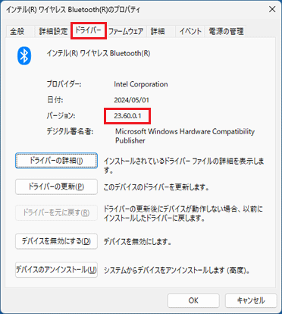Confirm with the OK button
The height and width of the screenshot is (314, 282).
(x=193, y=300)
